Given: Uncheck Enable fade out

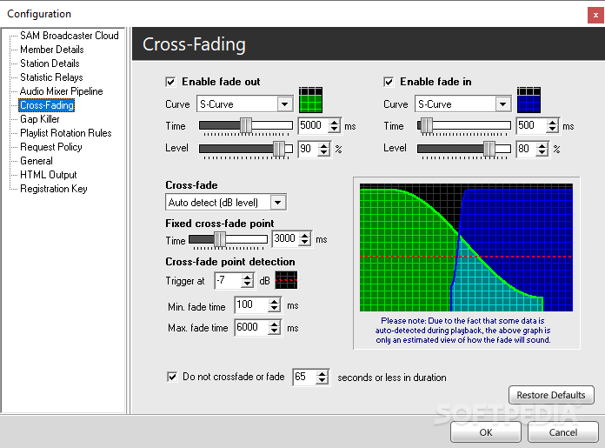Looking at the screenshot, I should 170,82.
